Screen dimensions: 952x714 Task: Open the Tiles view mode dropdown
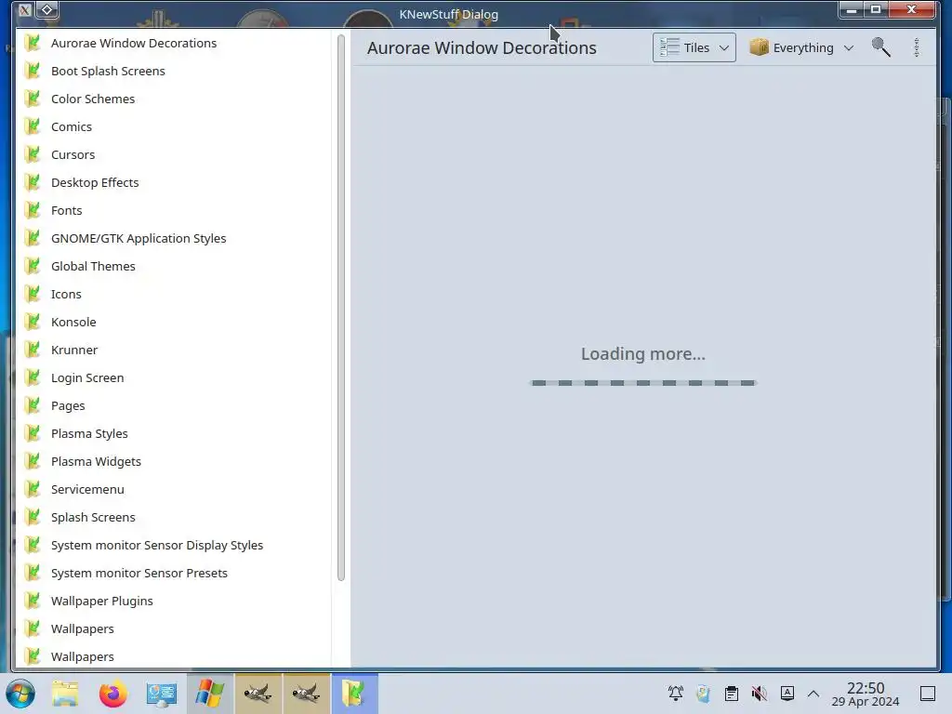(694, 47)
